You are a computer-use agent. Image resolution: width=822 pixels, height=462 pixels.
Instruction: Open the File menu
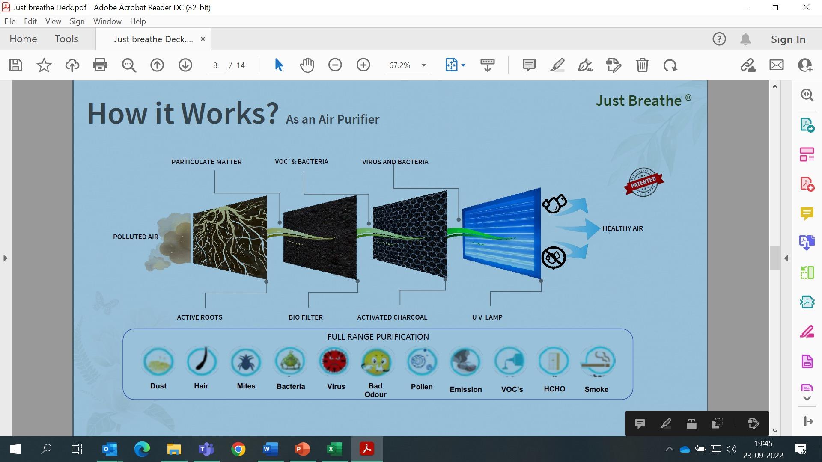[10, 21]
